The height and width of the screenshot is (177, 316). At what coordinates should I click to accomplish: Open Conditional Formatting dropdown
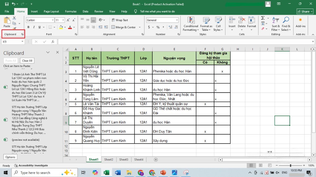click(191, 24)
